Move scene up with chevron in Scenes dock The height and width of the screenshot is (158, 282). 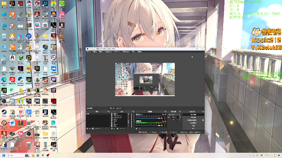coord(96,129)
